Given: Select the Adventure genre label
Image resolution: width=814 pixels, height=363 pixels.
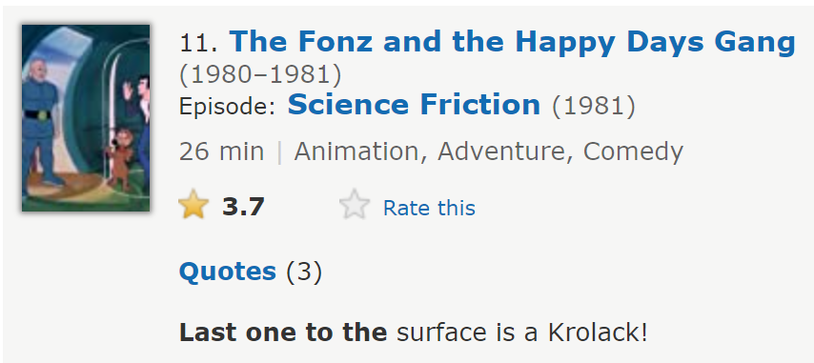Looking at the screenshot, I should [504, 151].
